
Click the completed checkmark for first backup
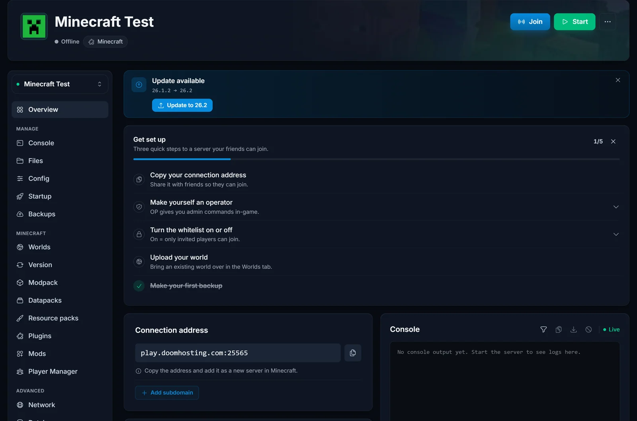point(139,286)
